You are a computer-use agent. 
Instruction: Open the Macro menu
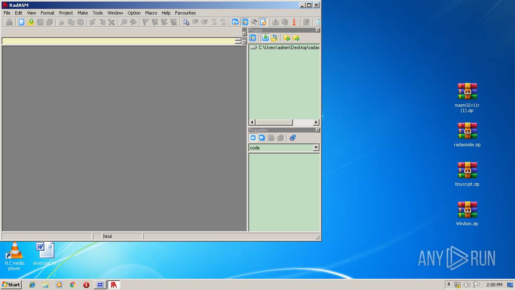151,13
